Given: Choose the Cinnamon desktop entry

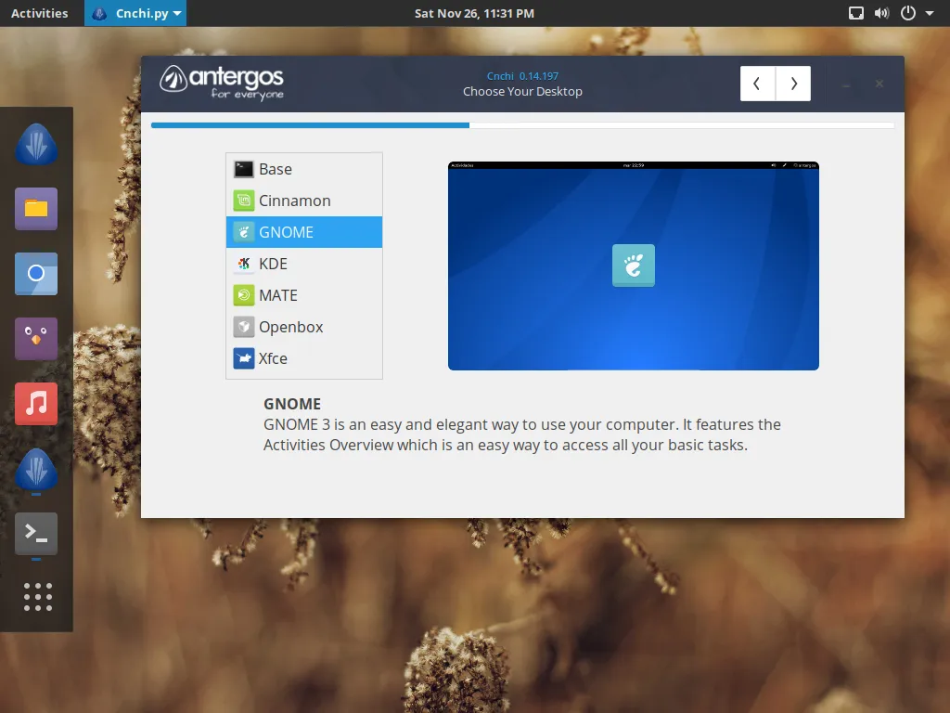Looking at the screenshot, I should click(294, 201).
